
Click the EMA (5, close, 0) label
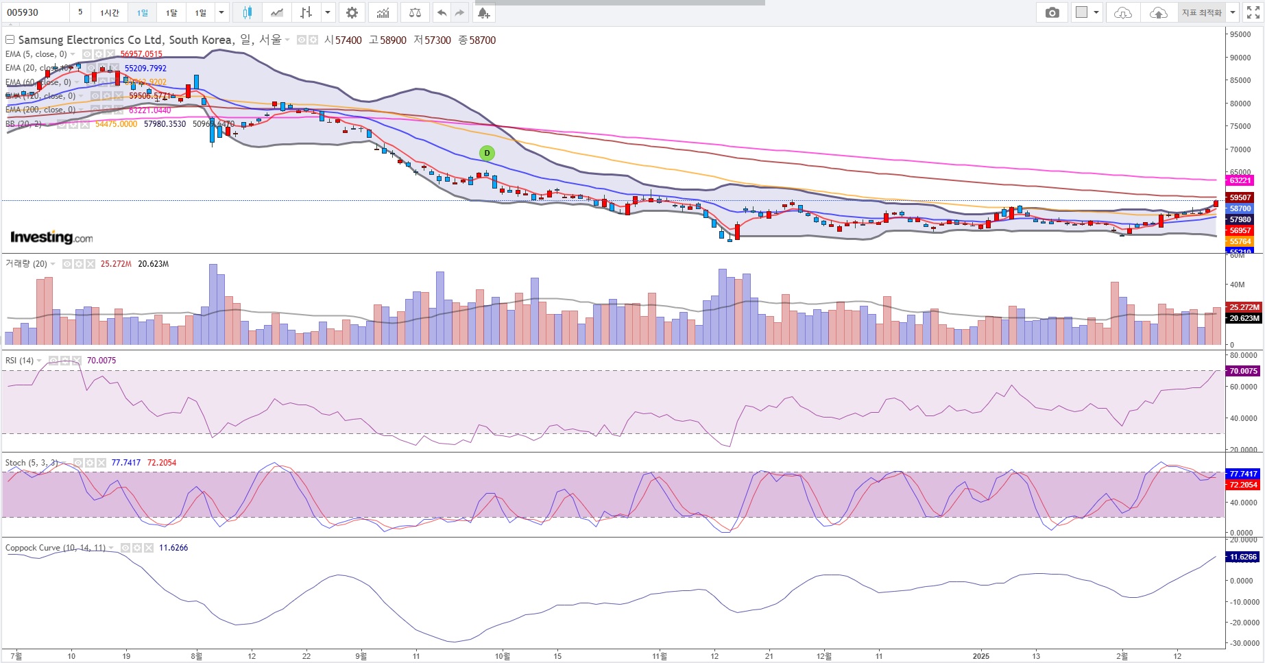click(36, 54)
